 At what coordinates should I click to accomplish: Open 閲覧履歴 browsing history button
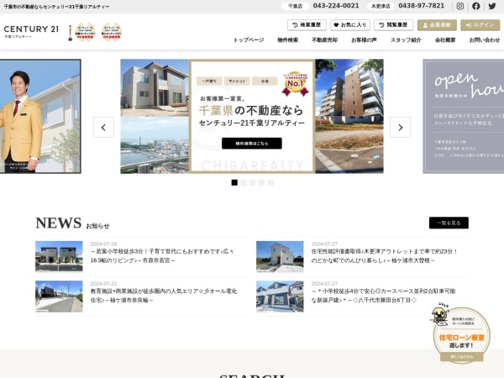pos(393,24)
